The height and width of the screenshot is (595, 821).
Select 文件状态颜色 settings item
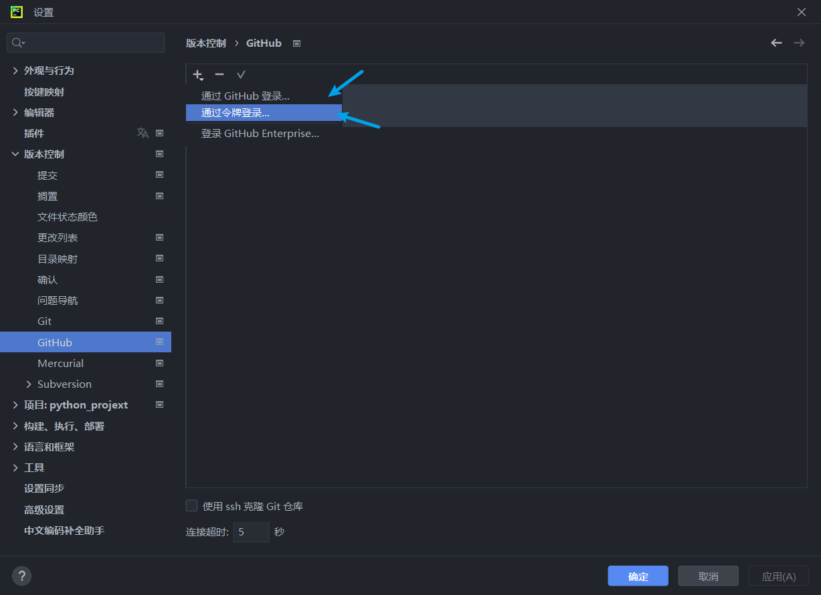(x=68, y=217)
